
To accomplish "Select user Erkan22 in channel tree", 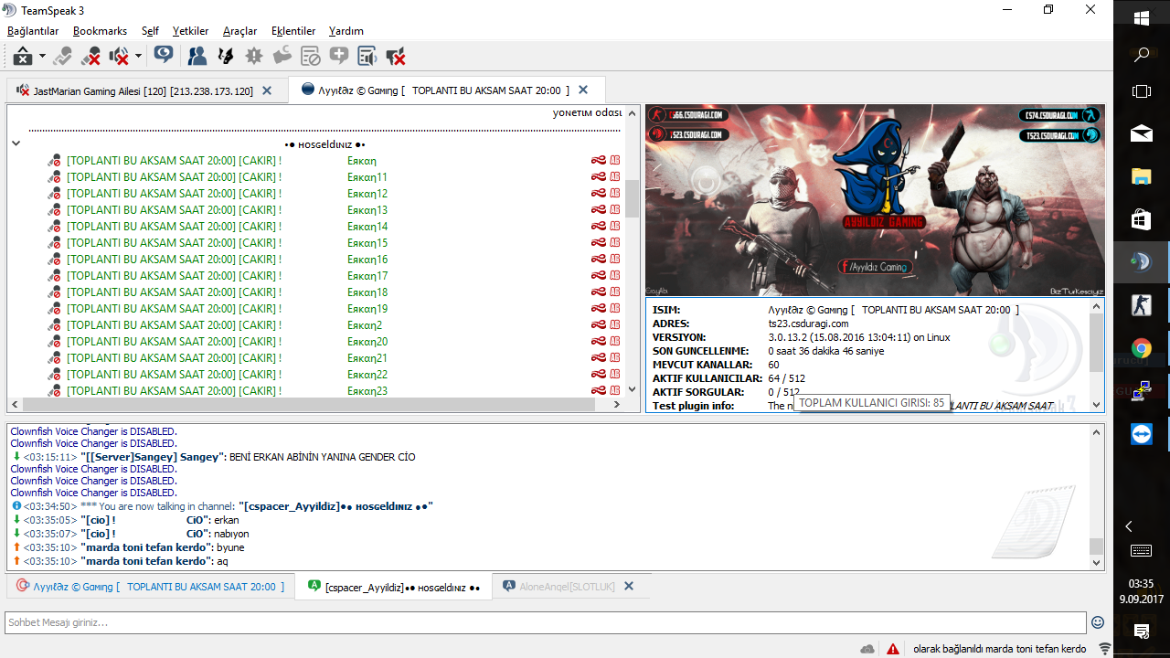I will click(x=367, y=375).
